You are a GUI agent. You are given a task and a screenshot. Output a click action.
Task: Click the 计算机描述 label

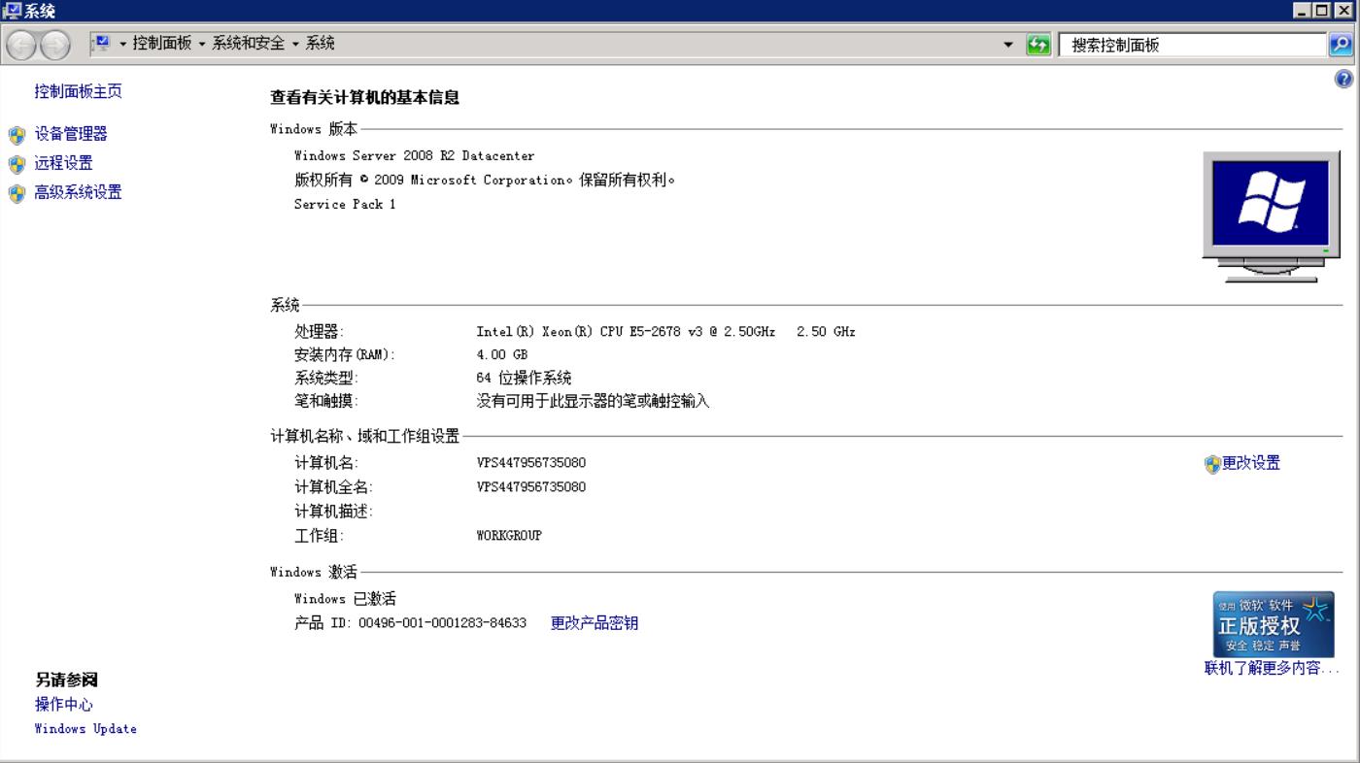333,511
